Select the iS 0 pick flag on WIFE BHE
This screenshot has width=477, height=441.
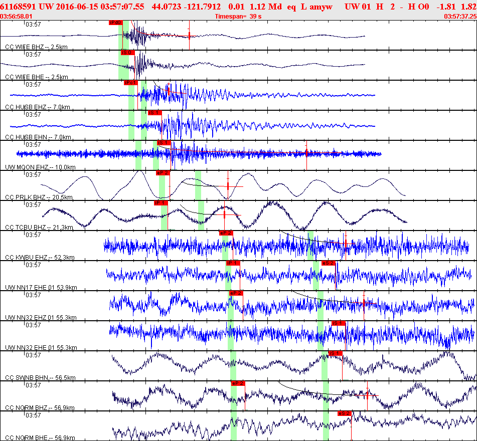point(127,53)
